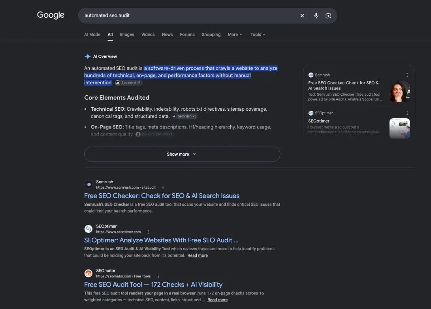Open the SEOptimer: Analyze Websites result link
This screenshot has width=431, height=309.
coord(161,240)
